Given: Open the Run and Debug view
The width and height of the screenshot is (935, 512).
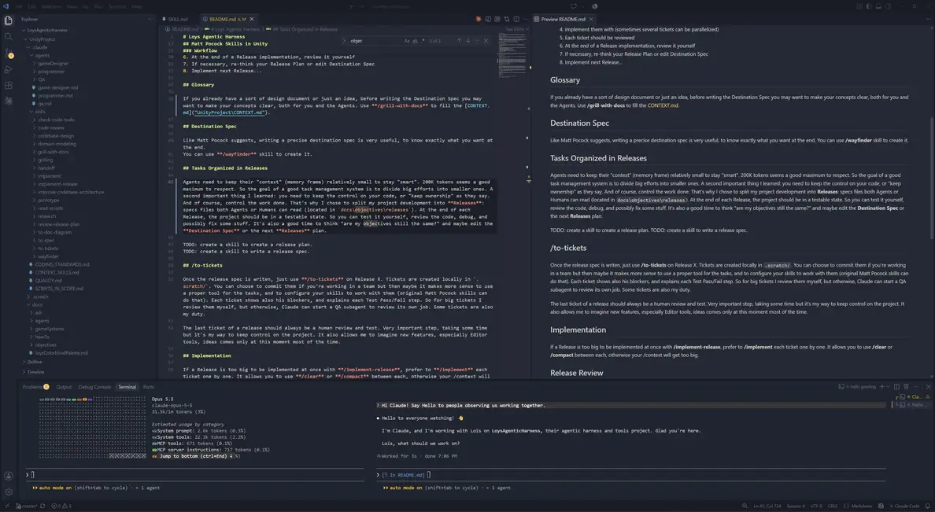Looking at the screenshot, I should (x=9, y=69).
